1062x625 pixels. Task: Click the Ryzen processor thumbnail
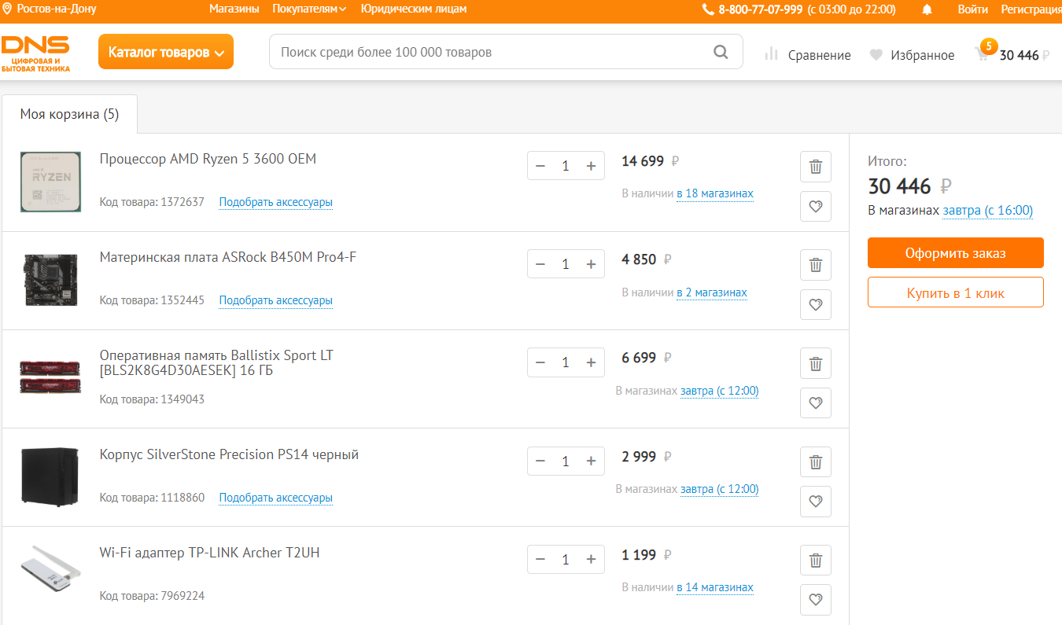50,182
